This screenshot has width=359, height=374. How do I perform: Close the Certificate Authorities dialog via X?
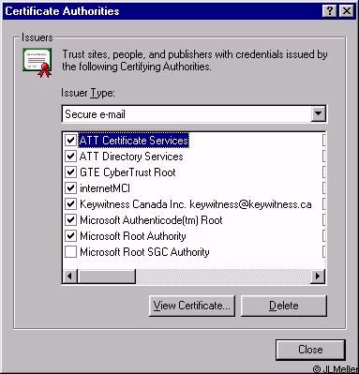coord(347,11)
